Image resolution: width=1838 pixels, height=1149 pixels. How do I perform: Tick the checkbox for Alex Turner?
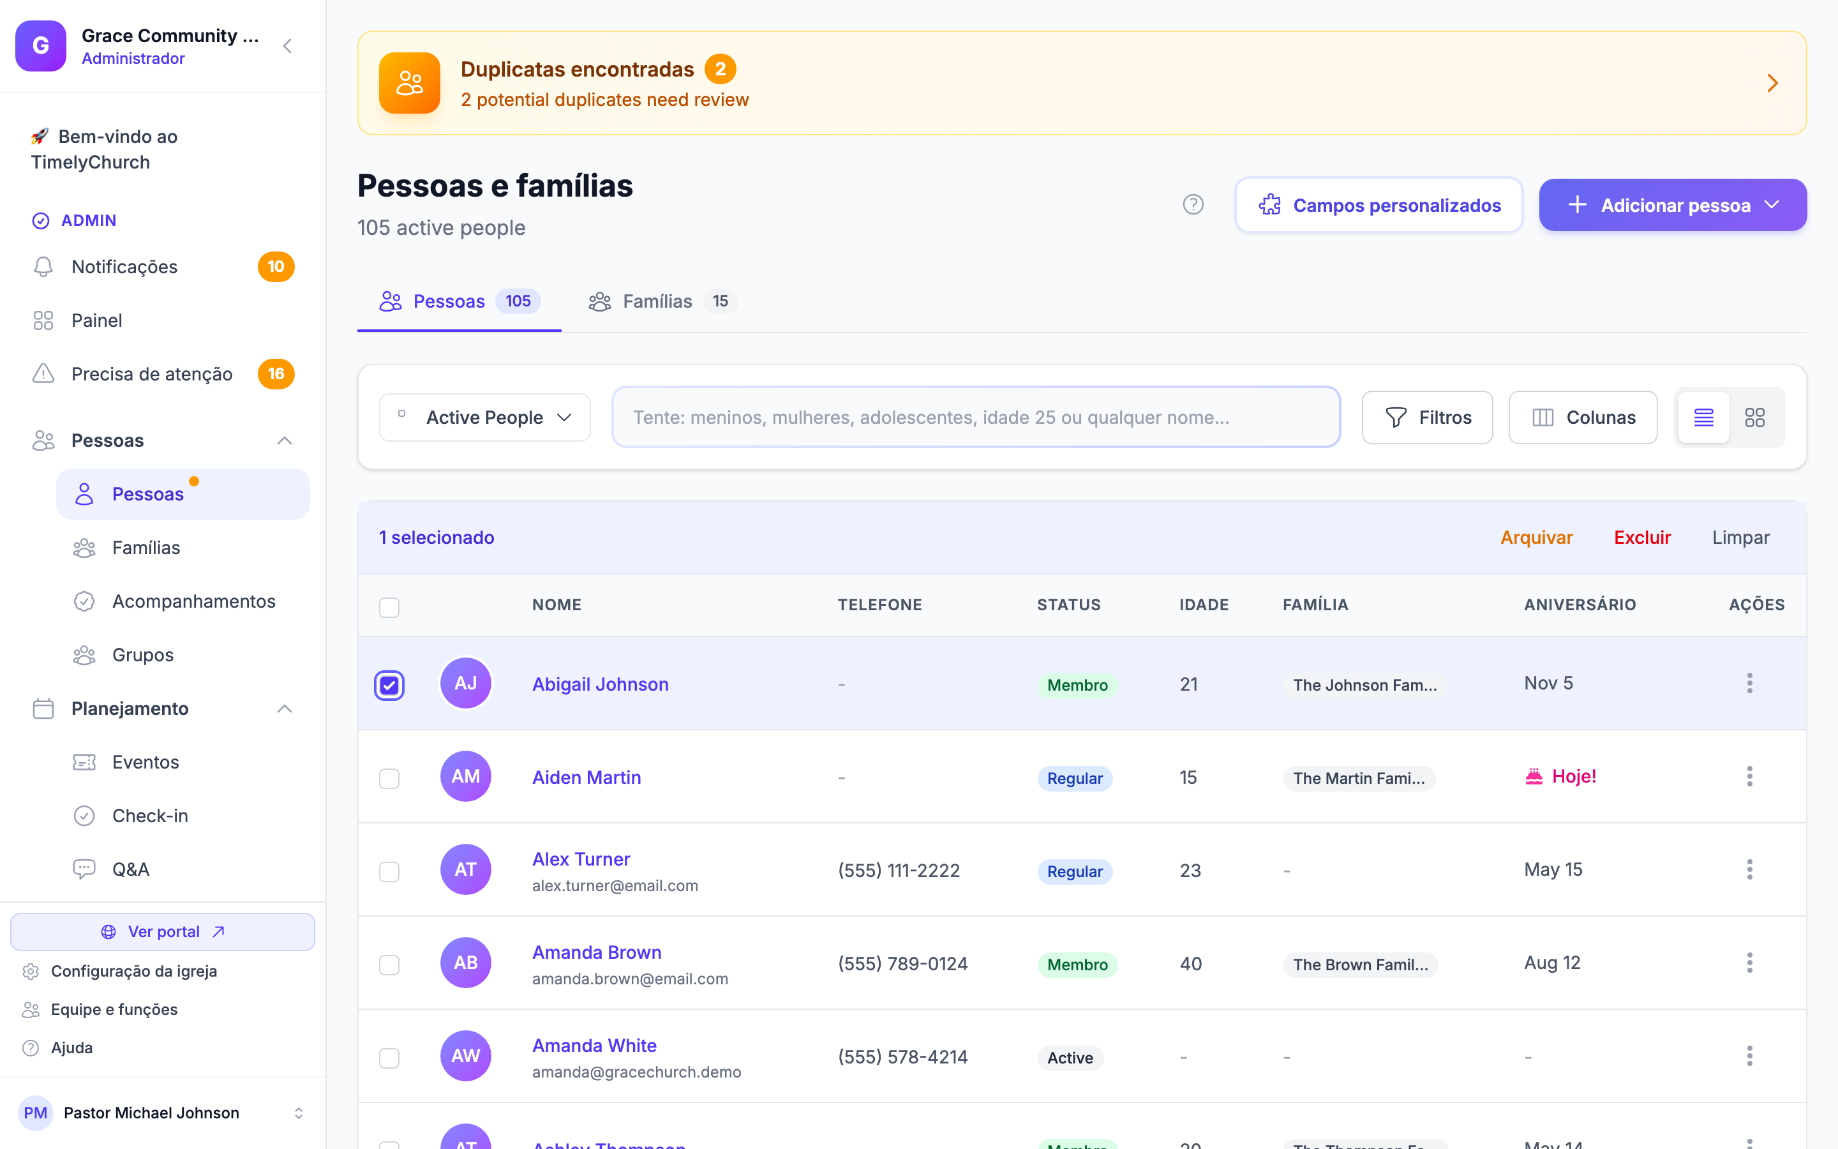(389, 871)
